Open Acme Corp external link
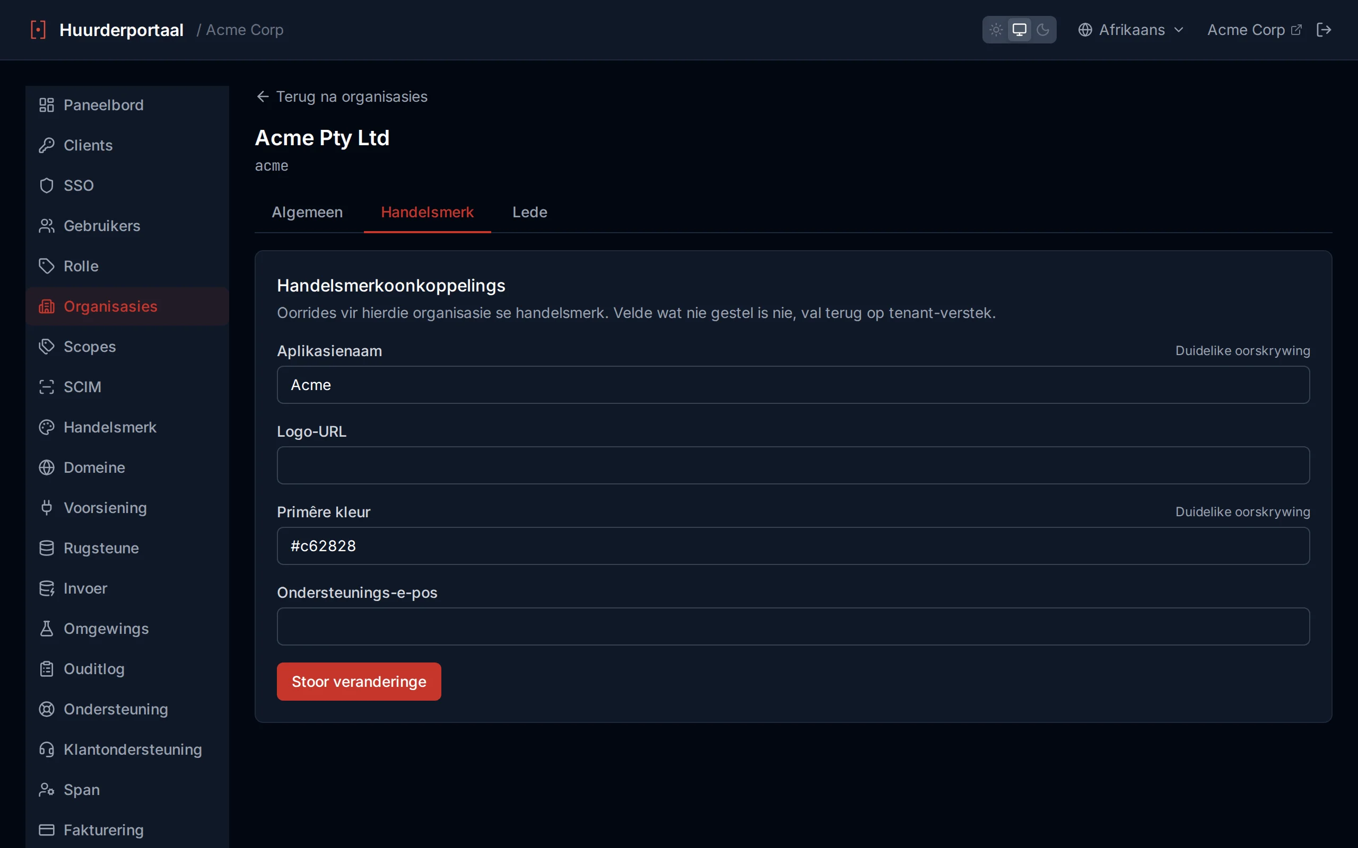 pyautogui.click(x=1254, y=30)
